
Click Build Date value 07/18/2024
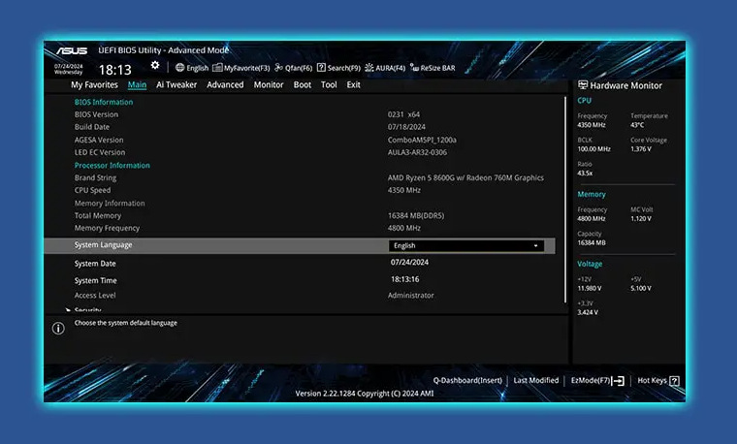point(406,127)
